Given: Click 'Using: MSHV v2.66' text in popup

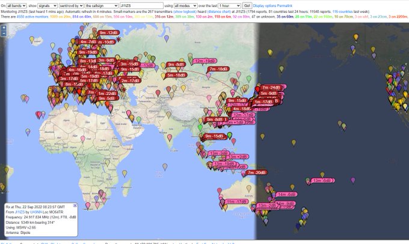Looking at the screenshot, I should [21, 228].
